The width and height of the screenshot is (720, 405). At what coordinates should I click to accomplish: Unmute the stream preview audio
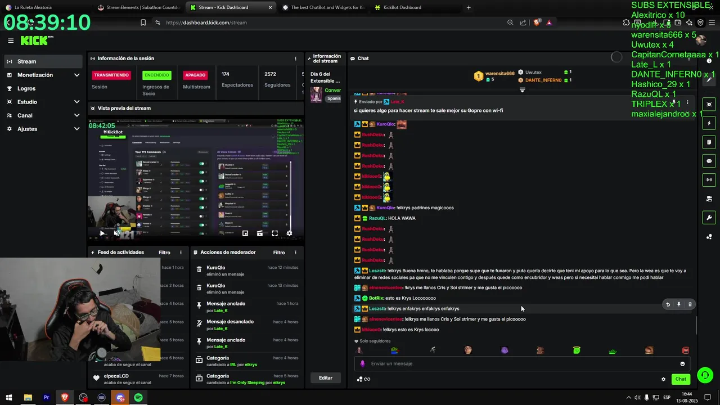(116, 233)
